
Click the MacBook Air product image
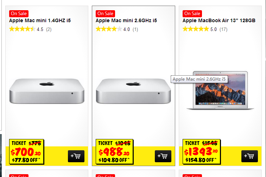click(x=220, y=90)
